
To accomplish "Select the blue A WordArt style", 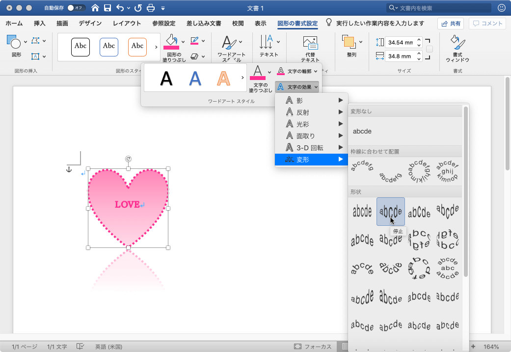I will 195,79.
